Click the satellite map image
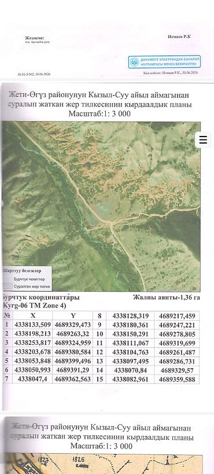This screenshot has height=474, width=214. pyautogui.click(x=101, y=207)
